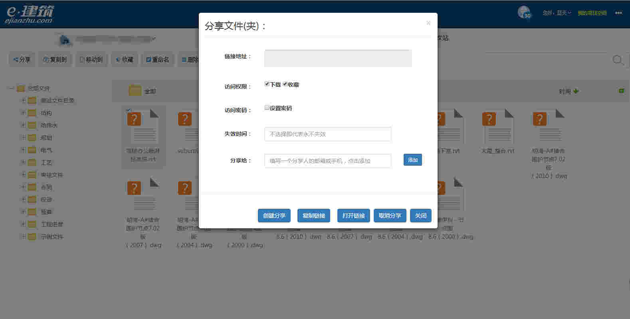Click the 重命名 toolbar button
The width and height of the screenshot is (630, 319).
(x=158, y=59)
